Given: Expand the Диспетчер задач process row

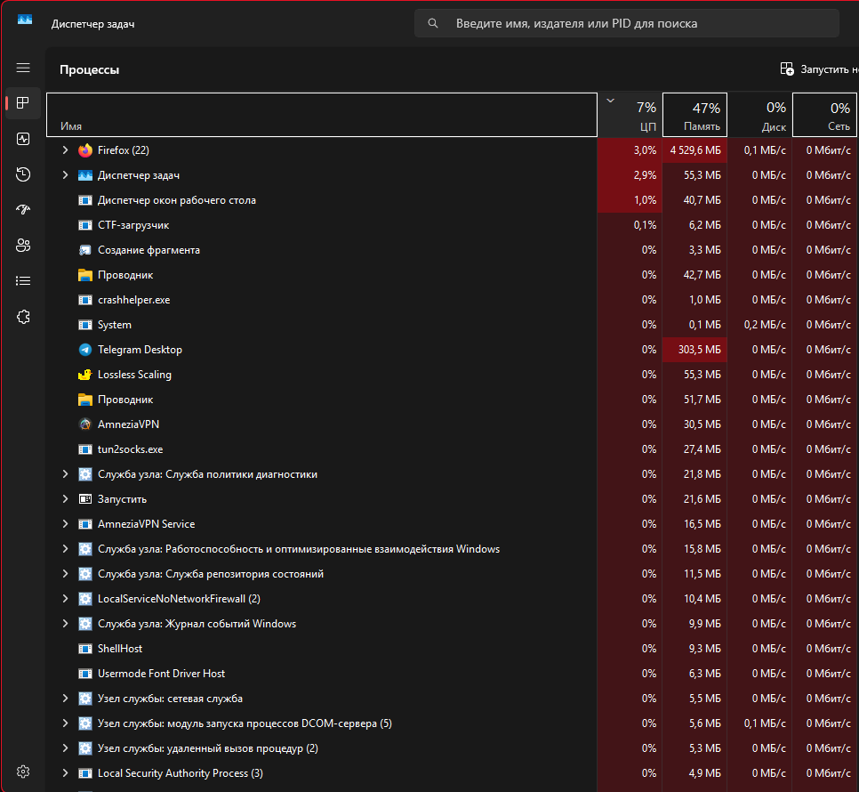Looking at the screenshot, I should [65, 175].
